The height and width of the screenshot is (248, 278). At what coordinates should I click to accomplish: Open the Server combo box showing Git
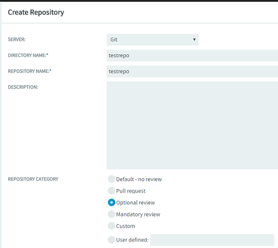(x=153, y=39)
